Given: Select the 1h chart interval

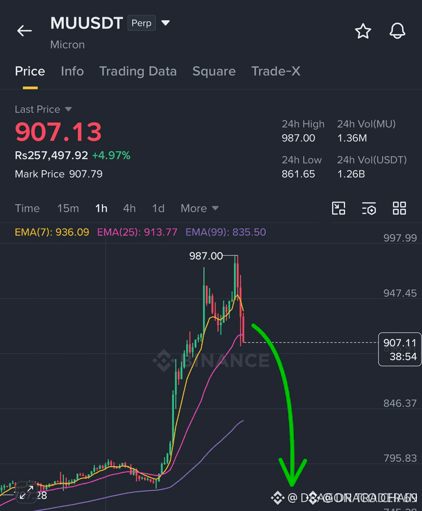Looking at the screenshot, I should coord(101,208).
